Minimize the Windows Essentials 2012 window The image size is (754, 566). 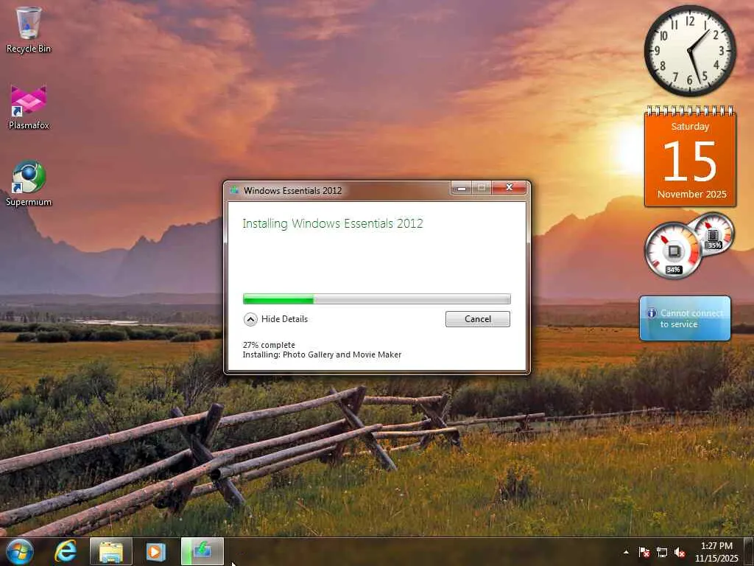462,188
